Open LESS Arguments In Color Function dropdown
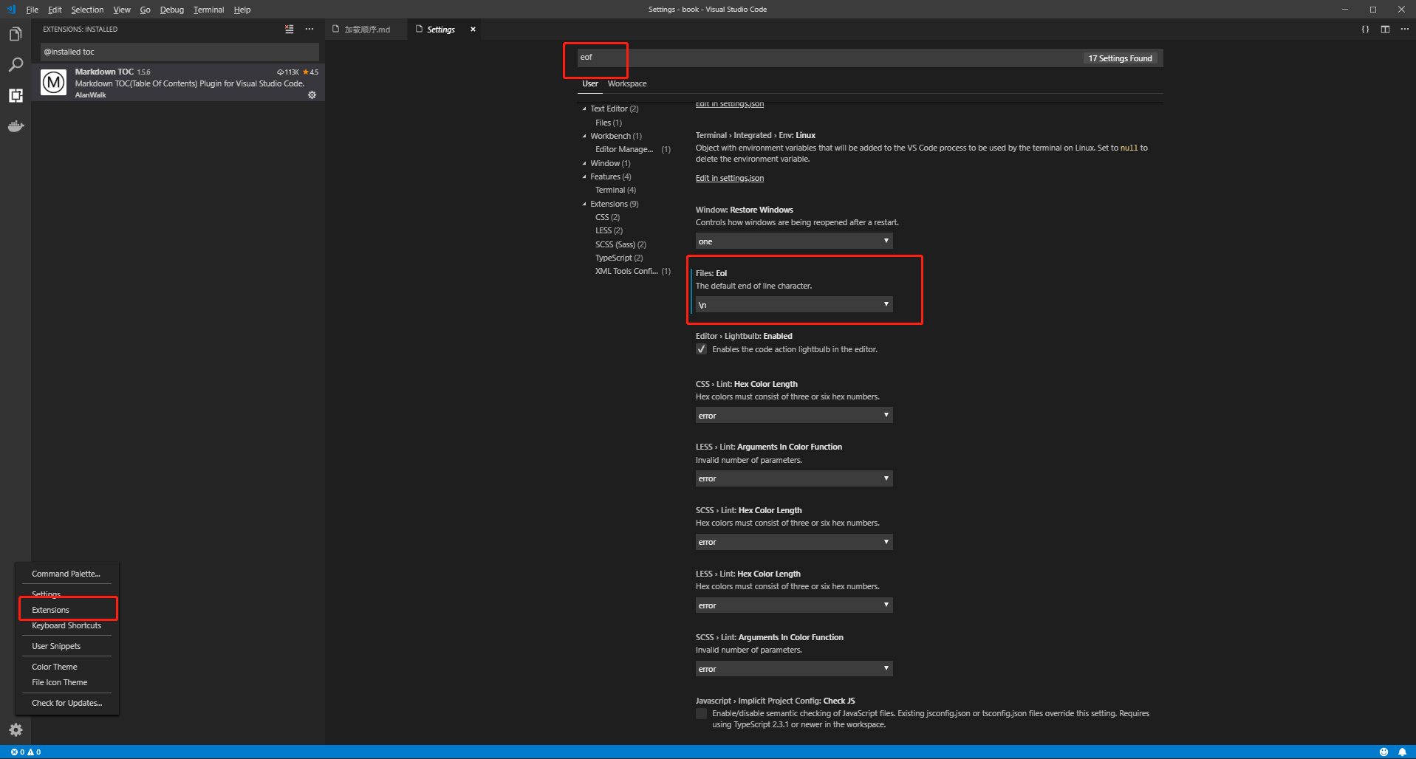This screenshot has height=759, width=1416. 794,478
